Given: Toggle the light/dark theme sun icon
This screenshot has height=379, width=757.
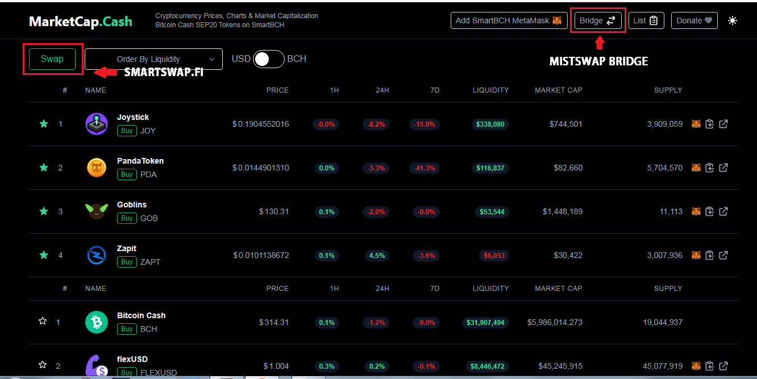Looking at the screenshot, I should [x=733, y=20].
